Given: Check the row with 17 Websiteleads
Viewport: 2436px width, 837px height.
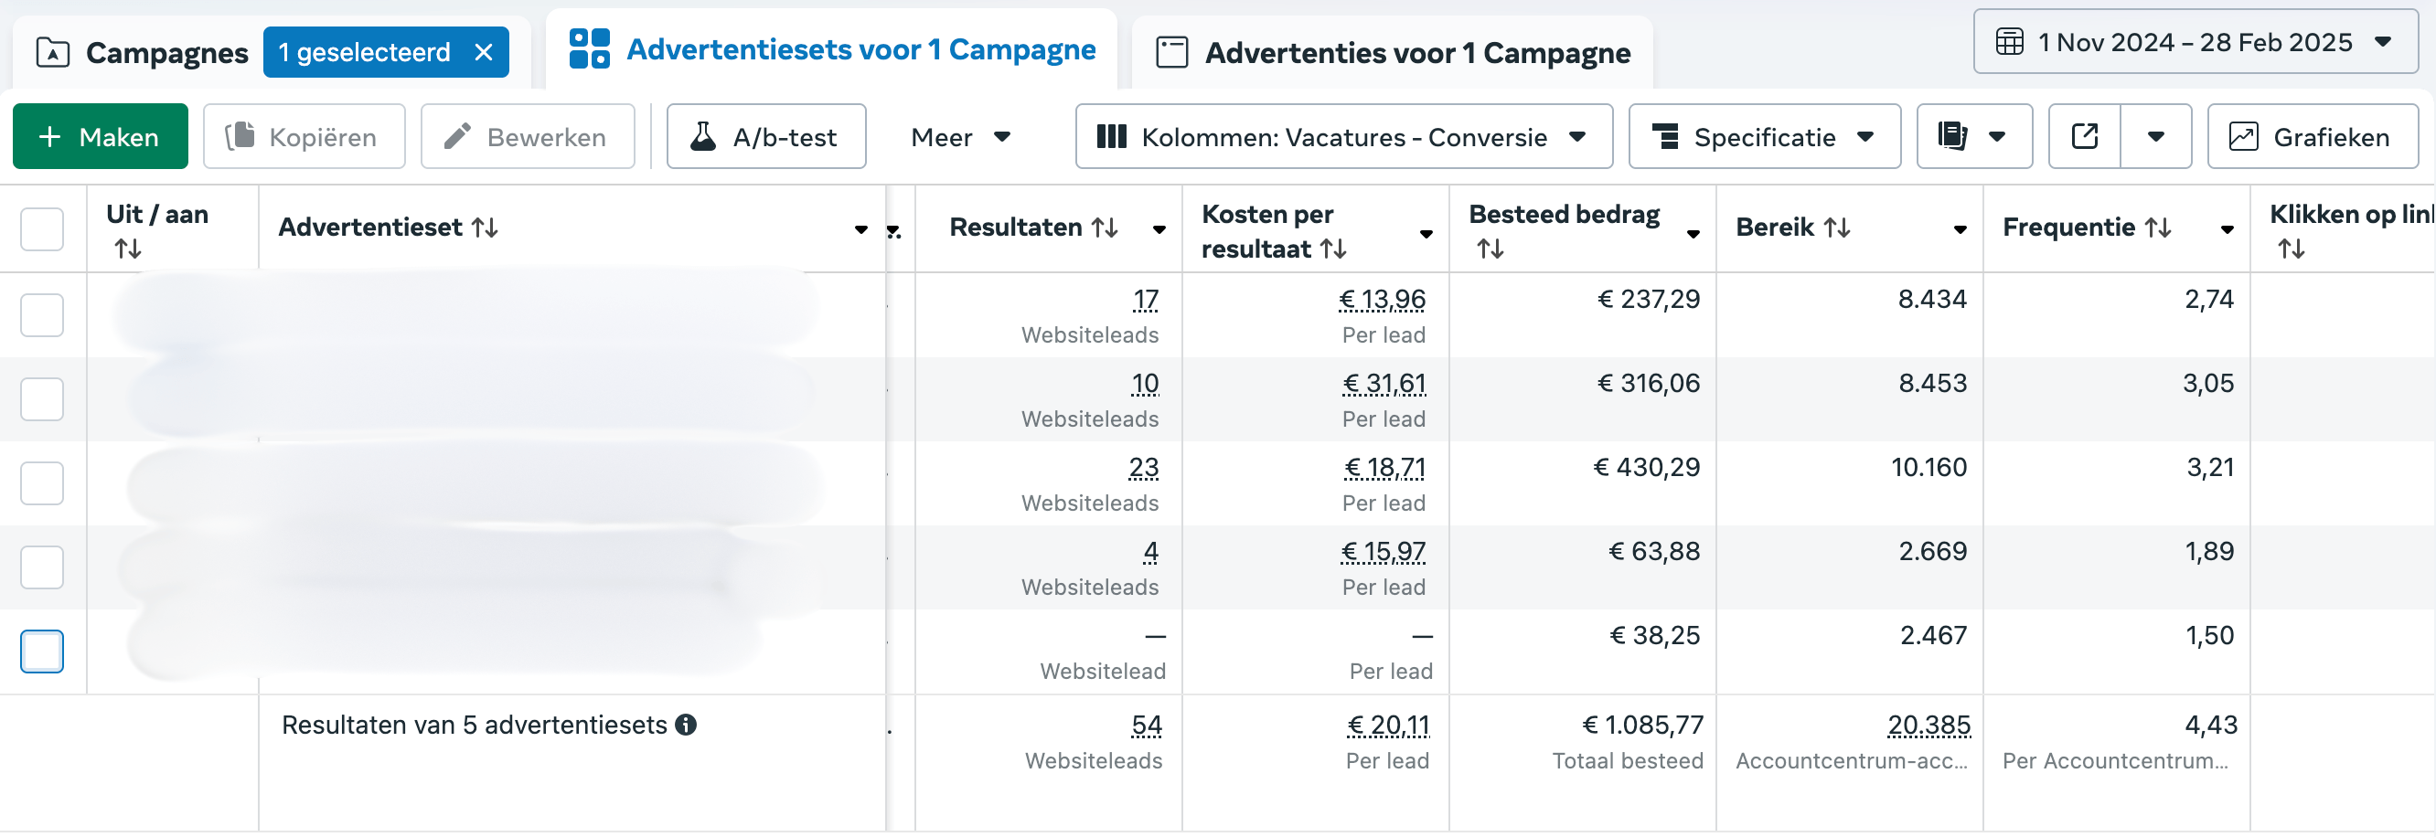Looking at the screenshot, I should point(43,315).
